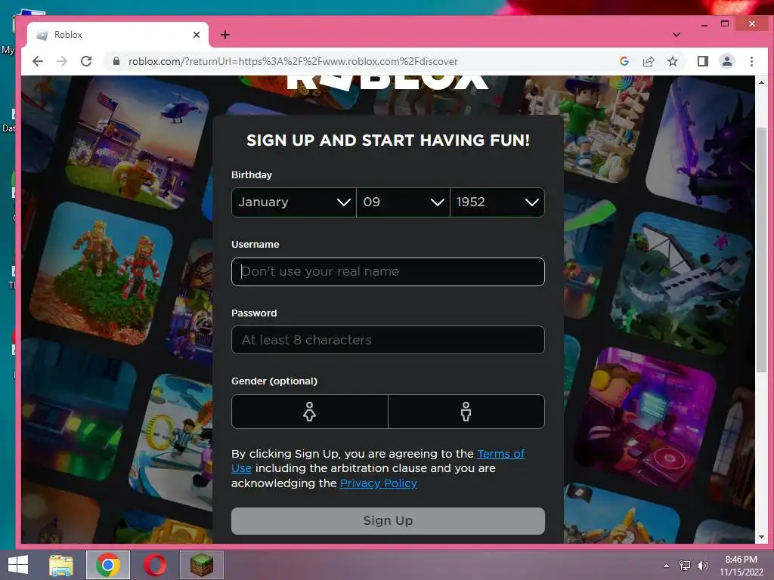774x580 pixels.
Task: Select the female gender icon button
Action: 309,412
